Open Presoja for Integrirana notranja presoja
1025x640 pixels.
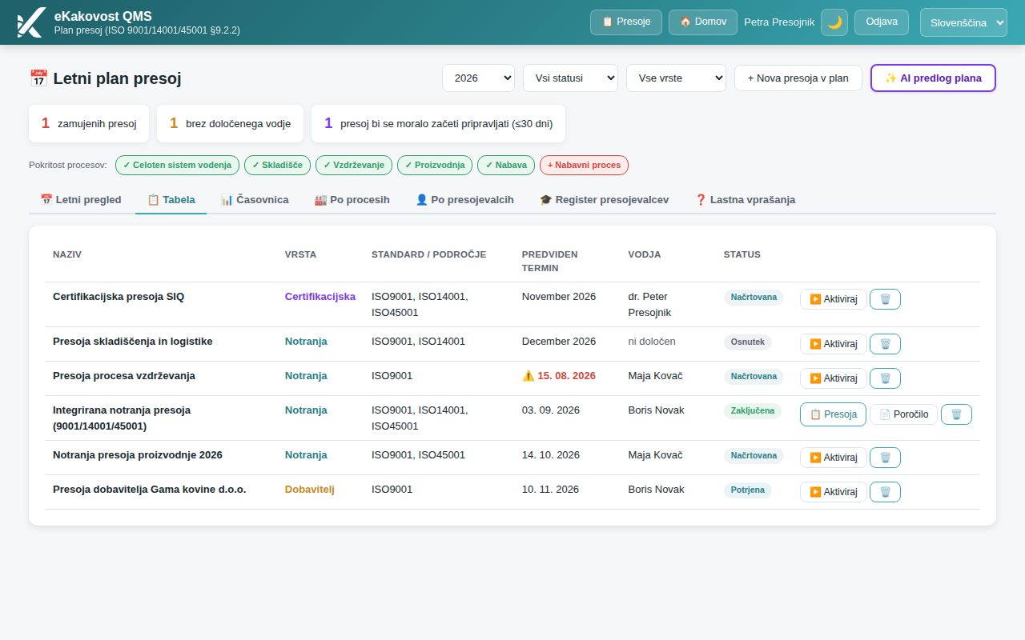(x=833, y=414)
